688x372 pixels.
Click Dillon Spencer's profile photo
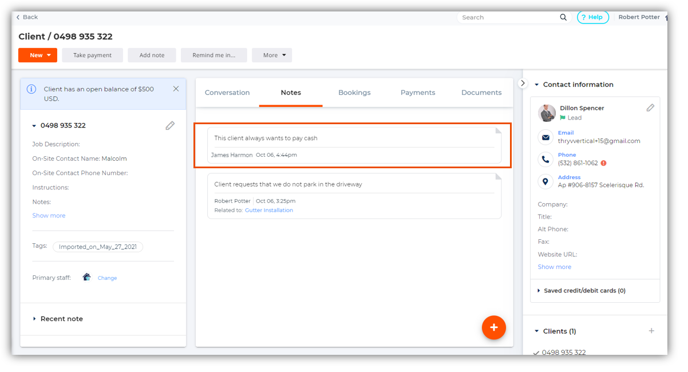(547, 113)
